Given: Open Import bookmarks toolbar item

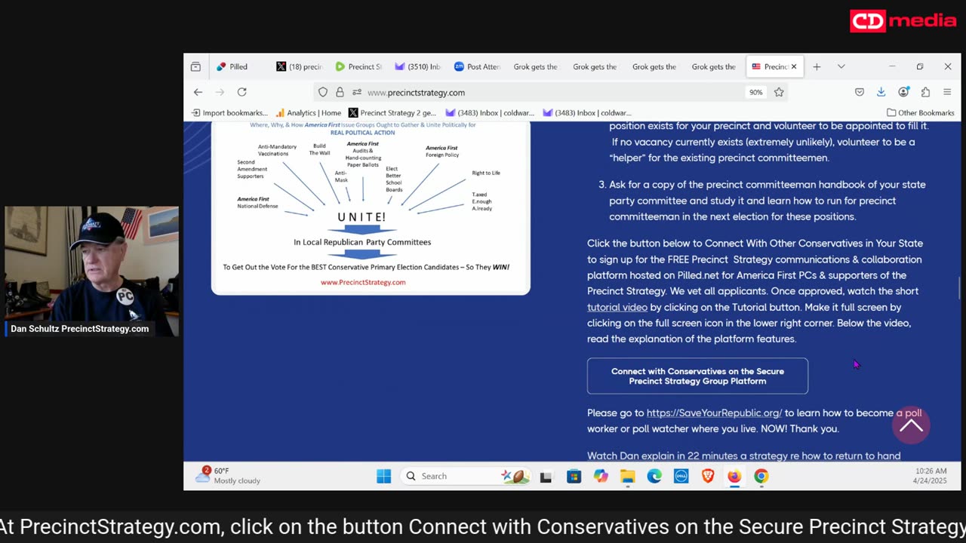Looking at the screenshot, I should (x=229, y=112).
